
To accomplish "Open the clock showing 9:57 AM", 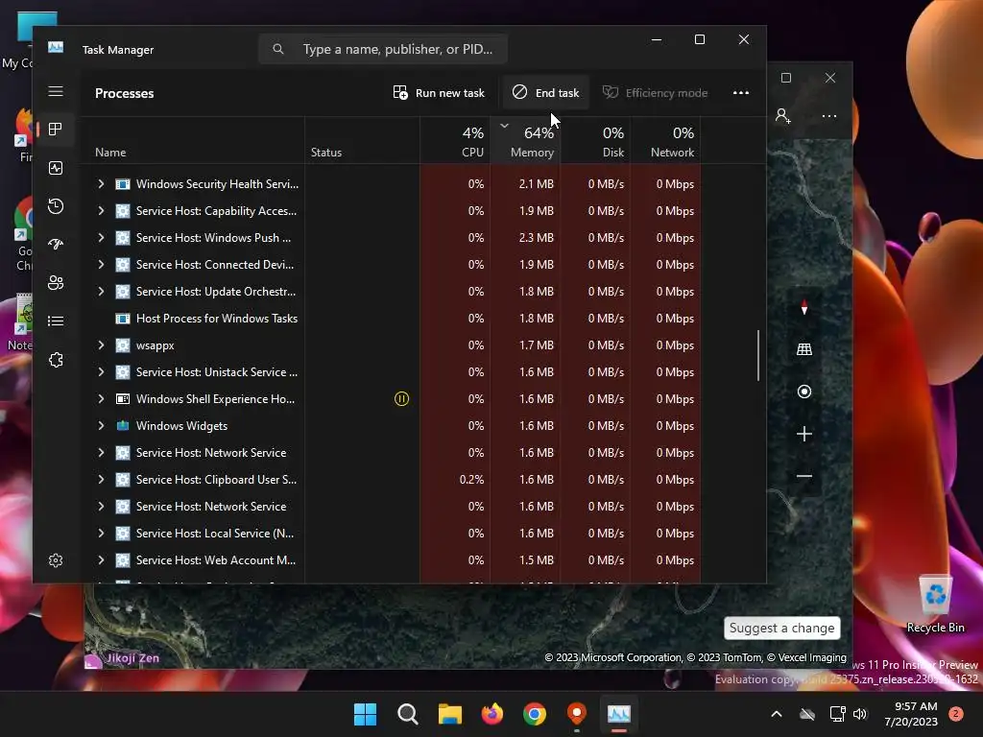I will 911,714.
